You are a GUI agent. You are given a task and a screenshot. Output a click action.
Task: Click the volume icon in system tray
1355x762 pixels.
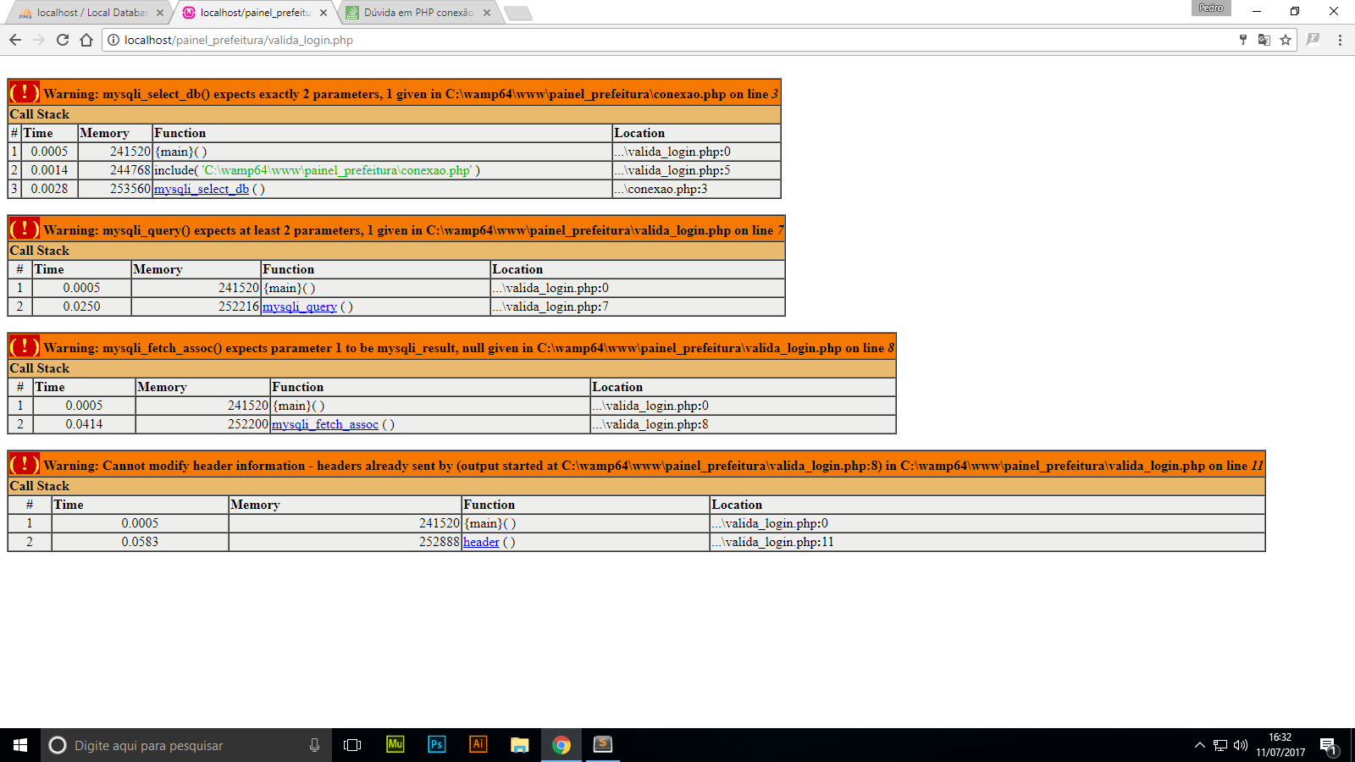[x=1241, y=745]
